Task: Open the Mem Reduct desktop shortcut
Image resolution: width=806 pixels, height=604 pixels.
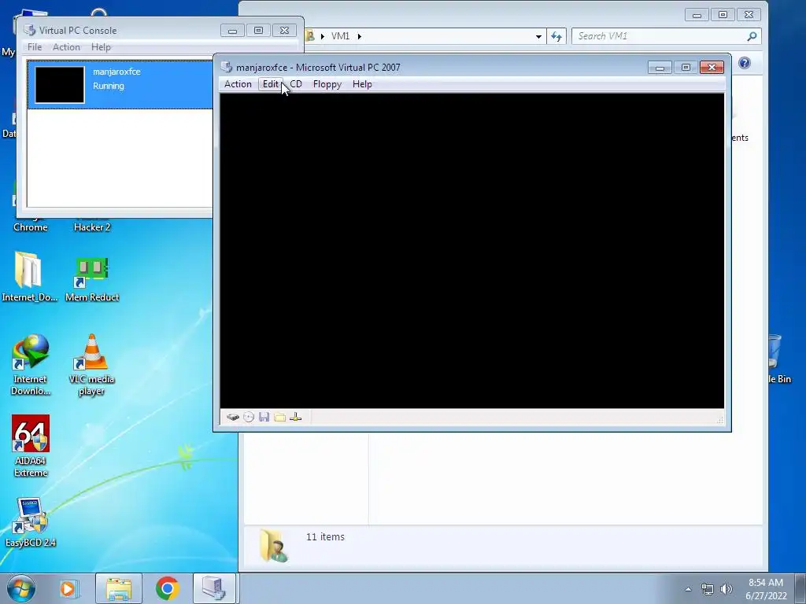Action: (x=92, y=278)
